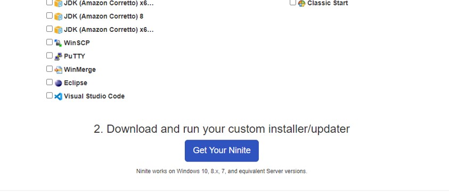Click the Get Your Ninite button
The height and width of the screenshot is (196, 449).
[222, 150]
